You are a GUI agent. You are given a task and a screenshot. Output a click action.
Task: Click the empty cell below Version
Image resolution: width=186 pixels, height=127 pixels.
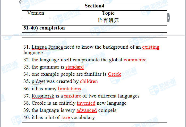pyautogui.click(x=36, y=21)
